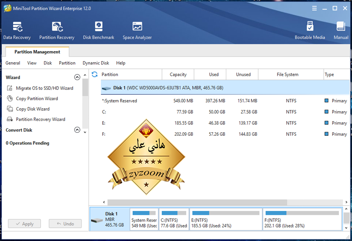Click Copy Disk Wizard icon
This screenshot has height=241, width=352.
10,109
